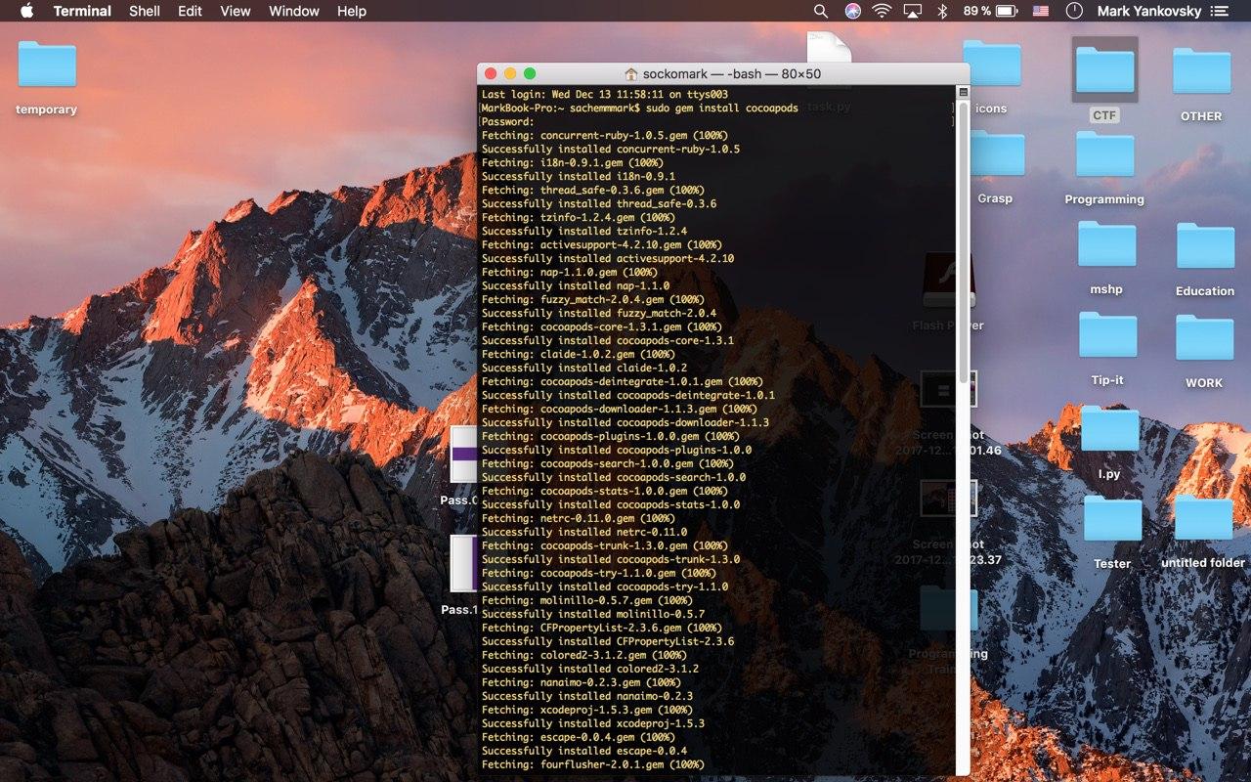Select the WORK folder on desktop

[1204, 337]
